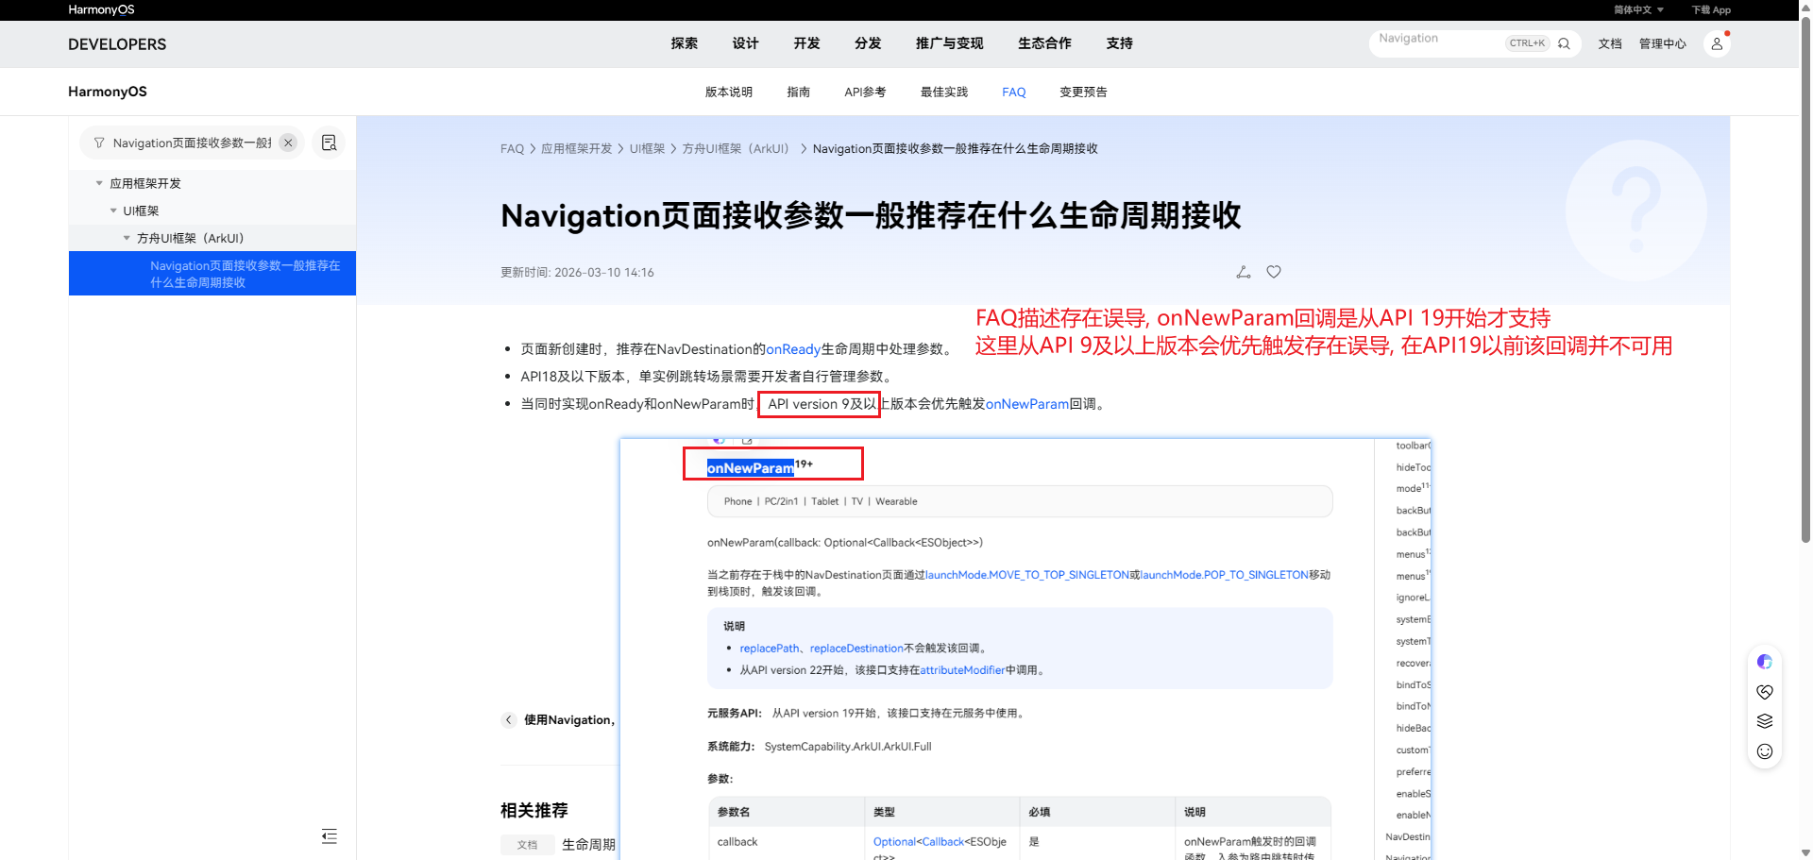Open 管理中心 in the header
Screen dimensions: 1813x860
[1663, 43]
